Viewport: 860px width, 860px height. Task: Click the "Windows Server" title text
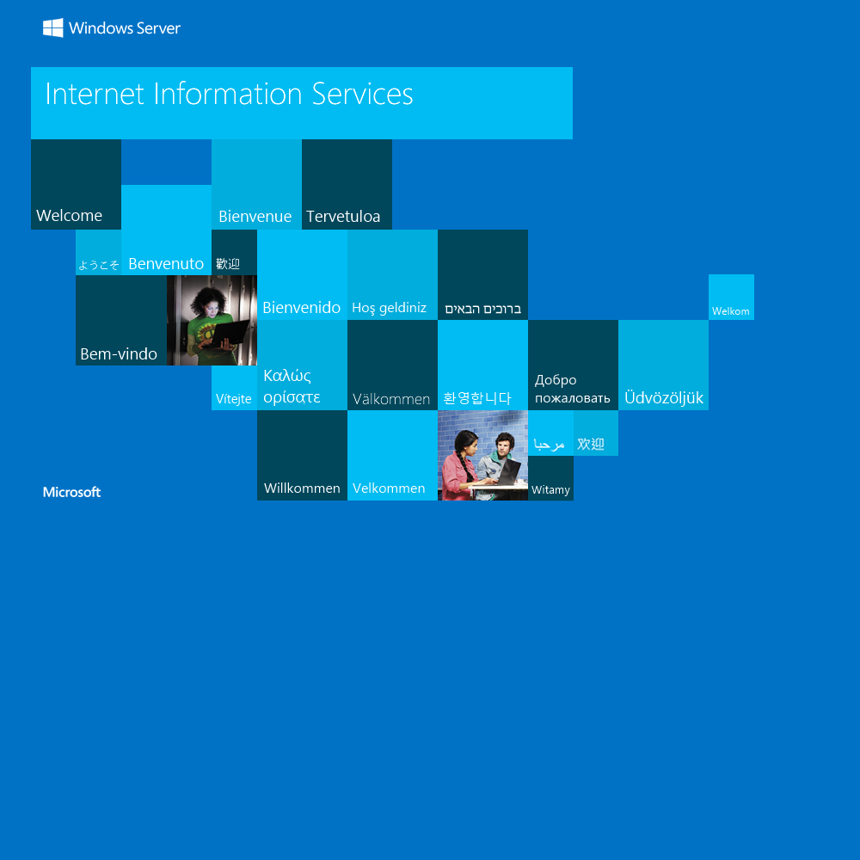[x=125, y=28]
